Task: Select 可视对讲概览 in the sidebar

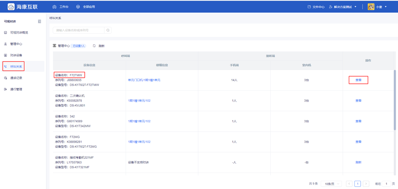Action: (x=19, y=33)
